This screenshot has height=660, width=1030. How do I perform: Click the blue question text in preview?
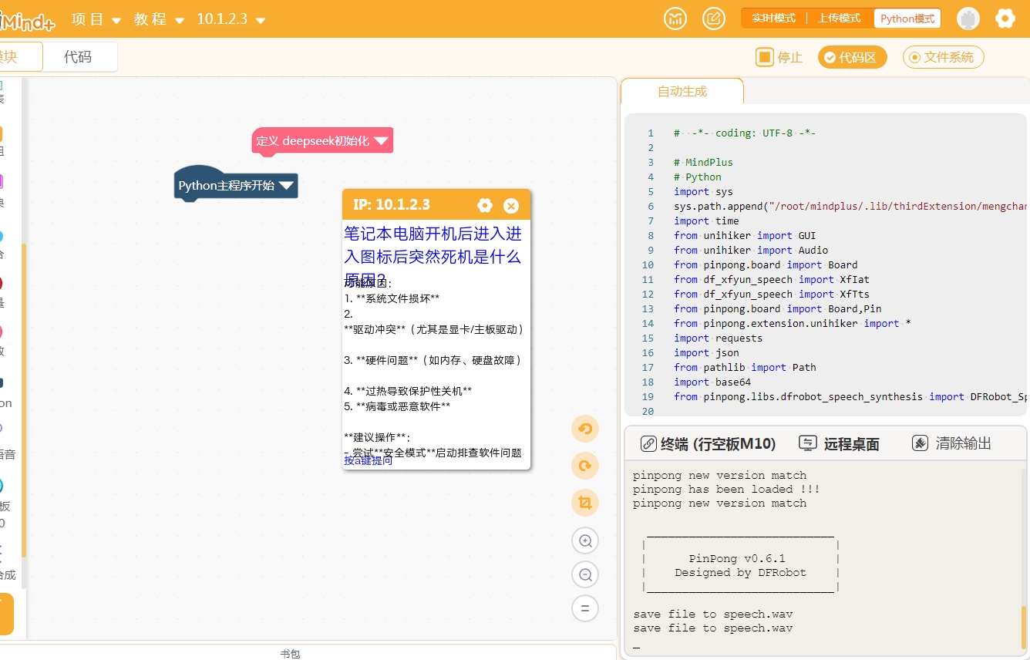[x=433, y=256]
